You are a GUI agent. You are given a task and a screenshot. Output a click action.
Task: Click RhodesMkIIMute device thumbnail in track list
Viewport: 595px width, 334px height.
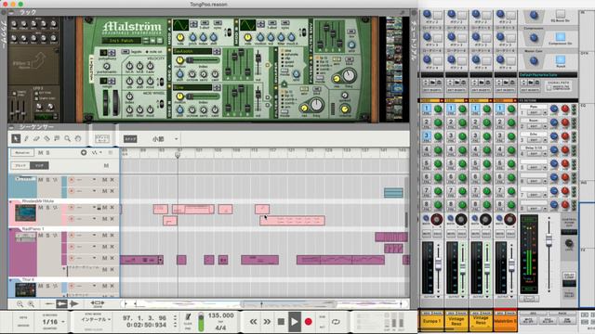25,212
